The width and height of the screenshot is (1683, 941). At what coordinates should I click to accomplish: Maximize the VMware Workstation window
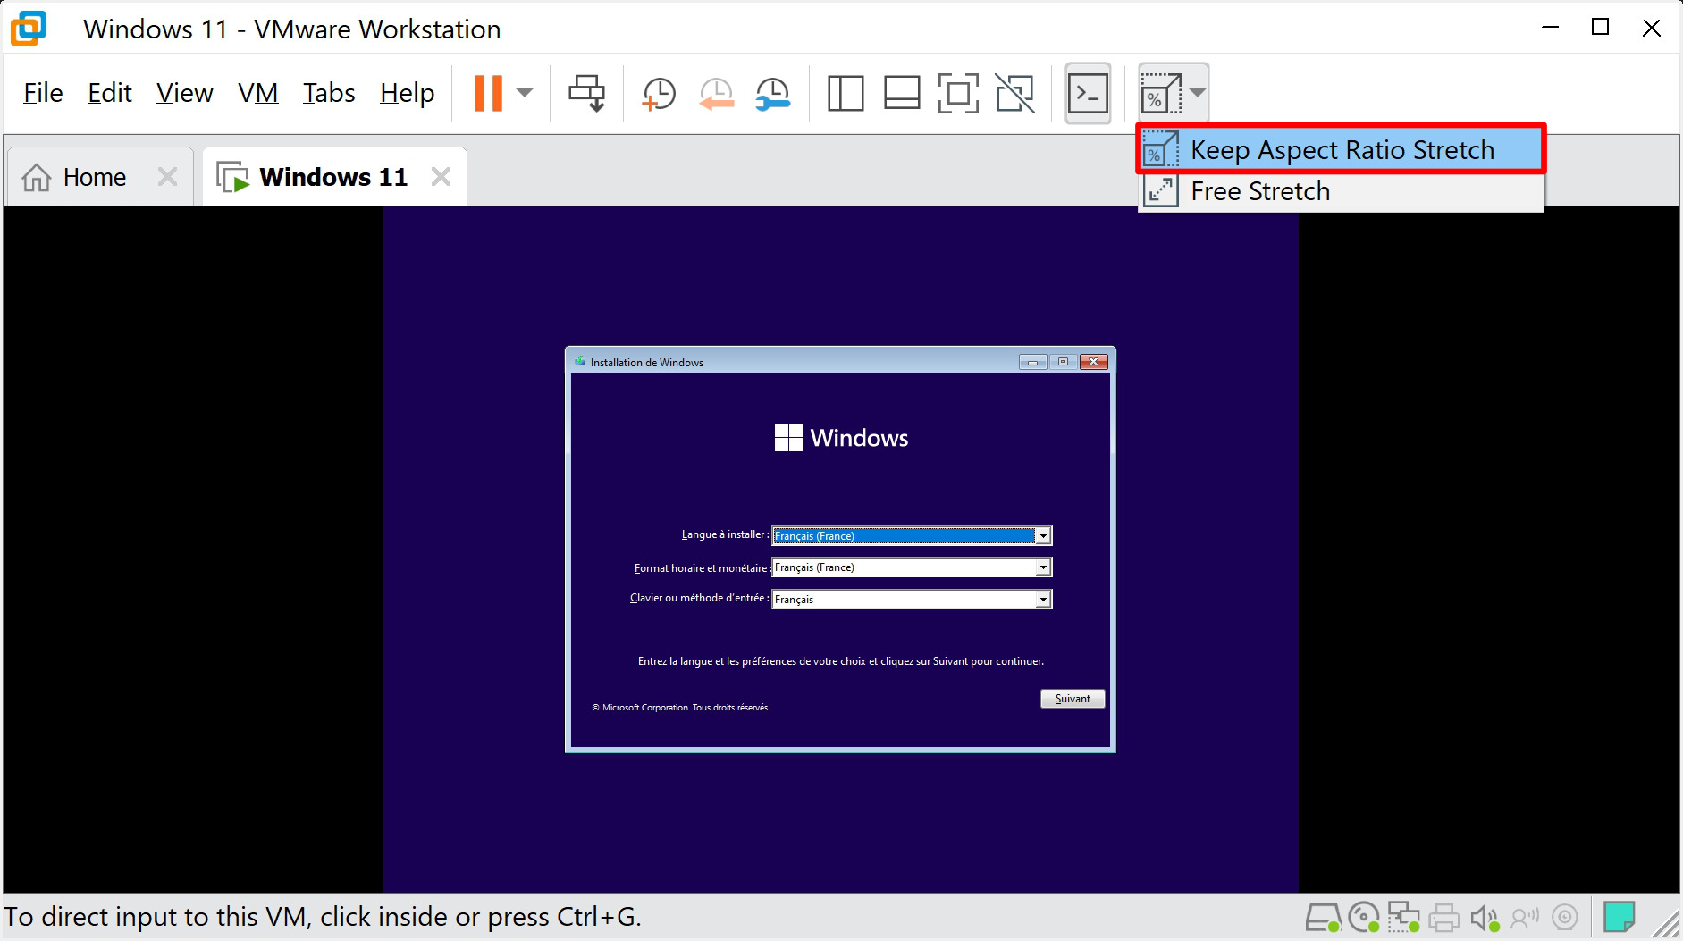point(1600,28)
